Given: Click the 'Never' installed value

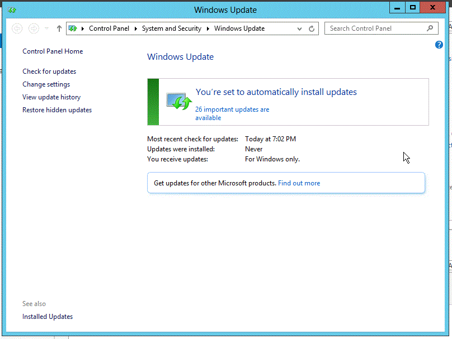Looking at the screenshot, I should coord(253,149).
